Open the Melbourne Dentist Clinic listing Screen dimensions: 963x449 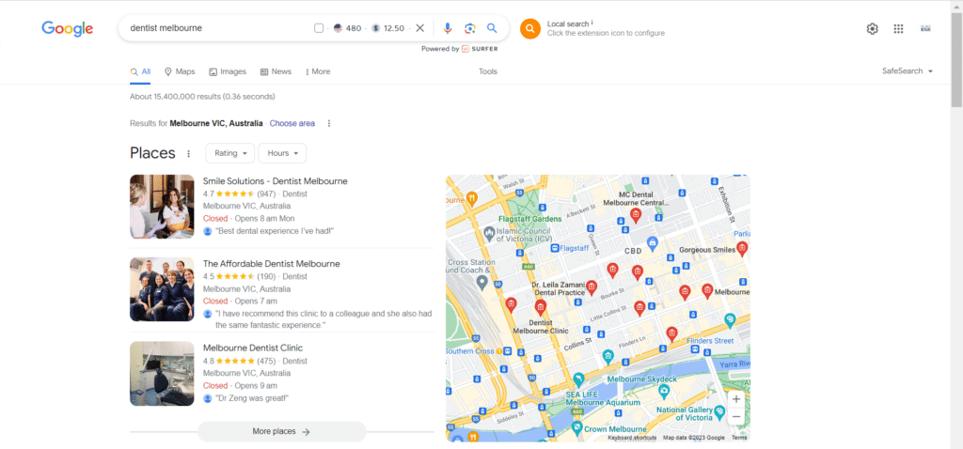(x=253, y=348)
